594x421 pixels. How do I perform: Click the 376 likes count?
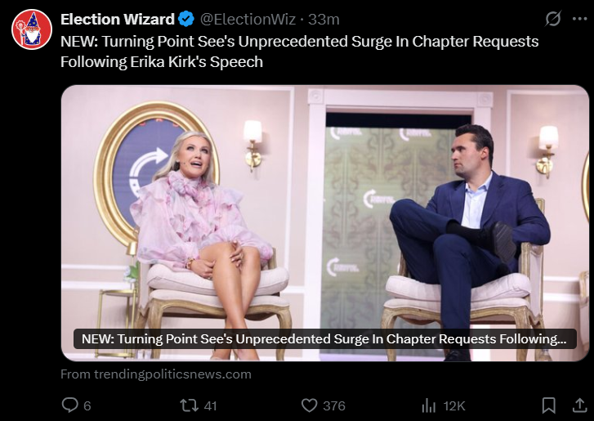point(334,405)
